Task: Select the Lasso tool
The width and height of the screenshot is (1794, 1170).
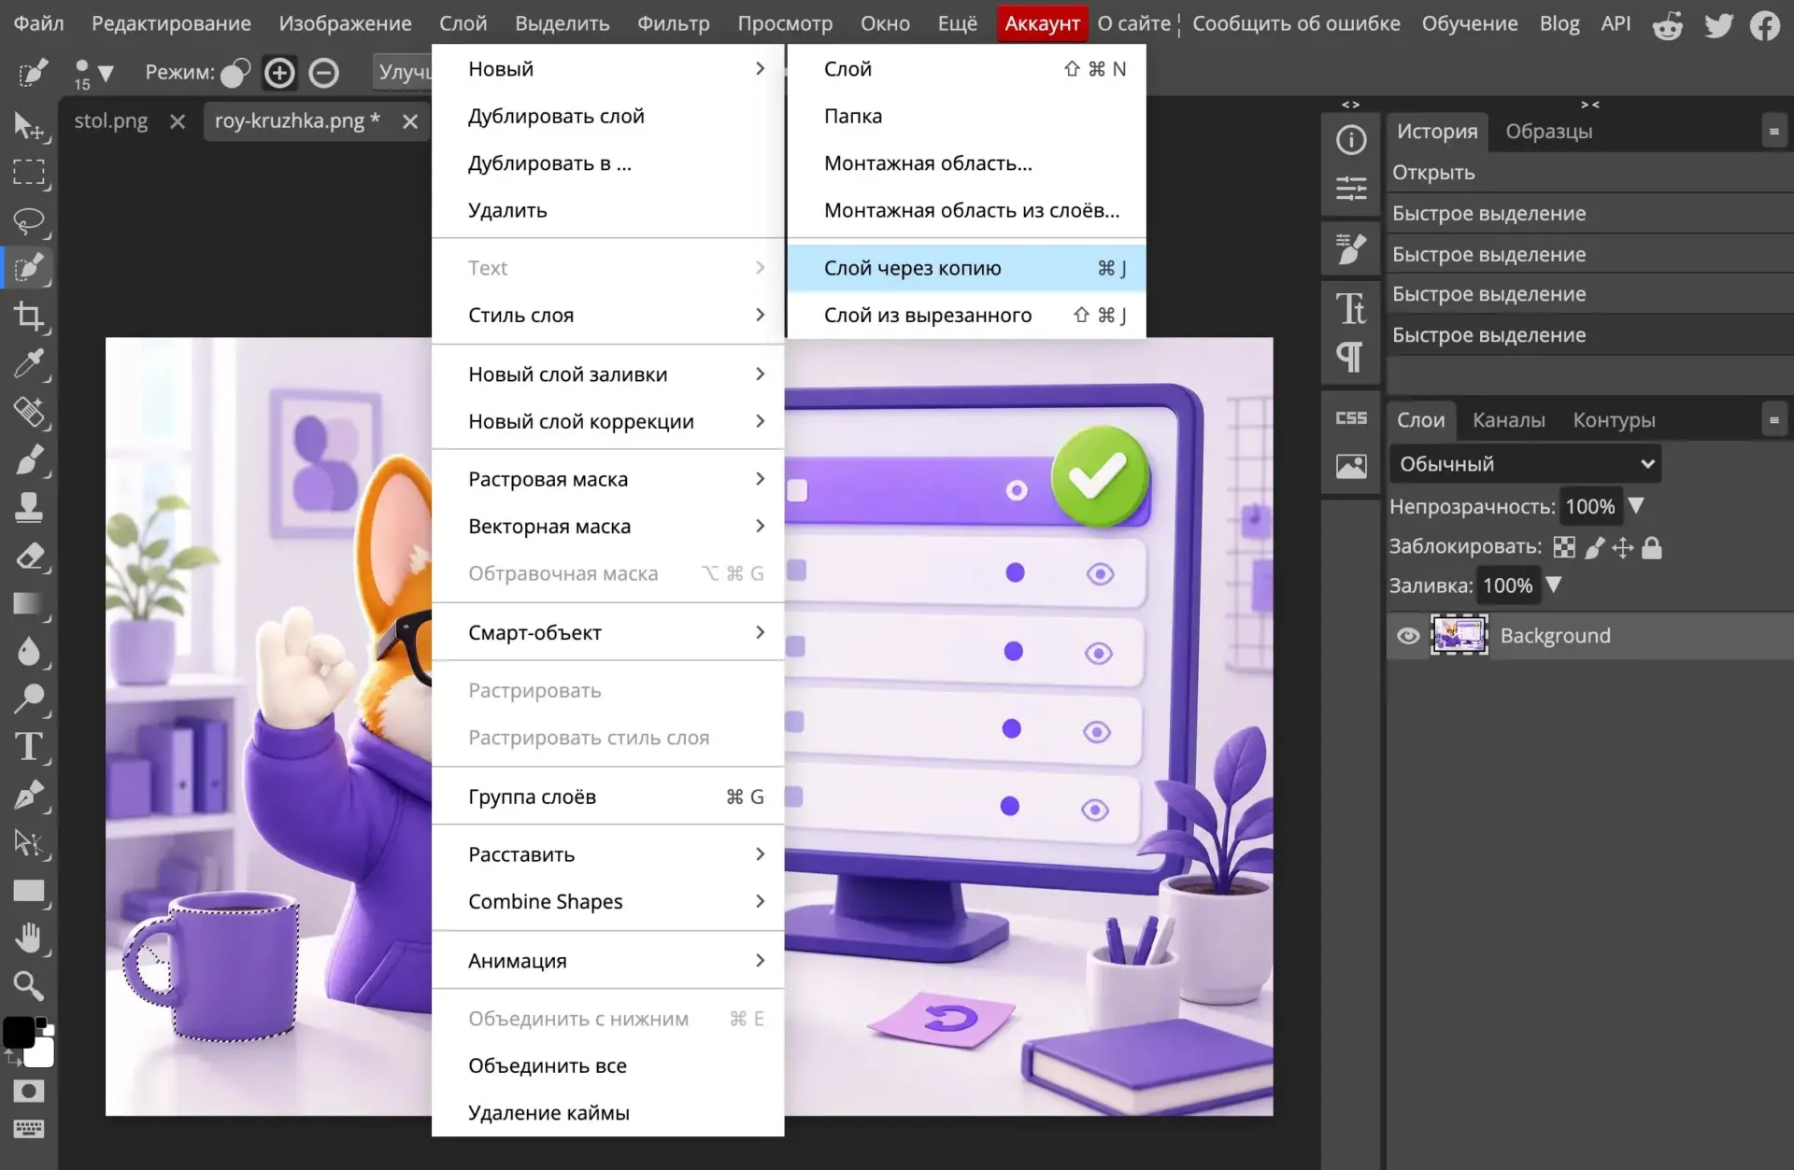Action: tap(28, 221)
